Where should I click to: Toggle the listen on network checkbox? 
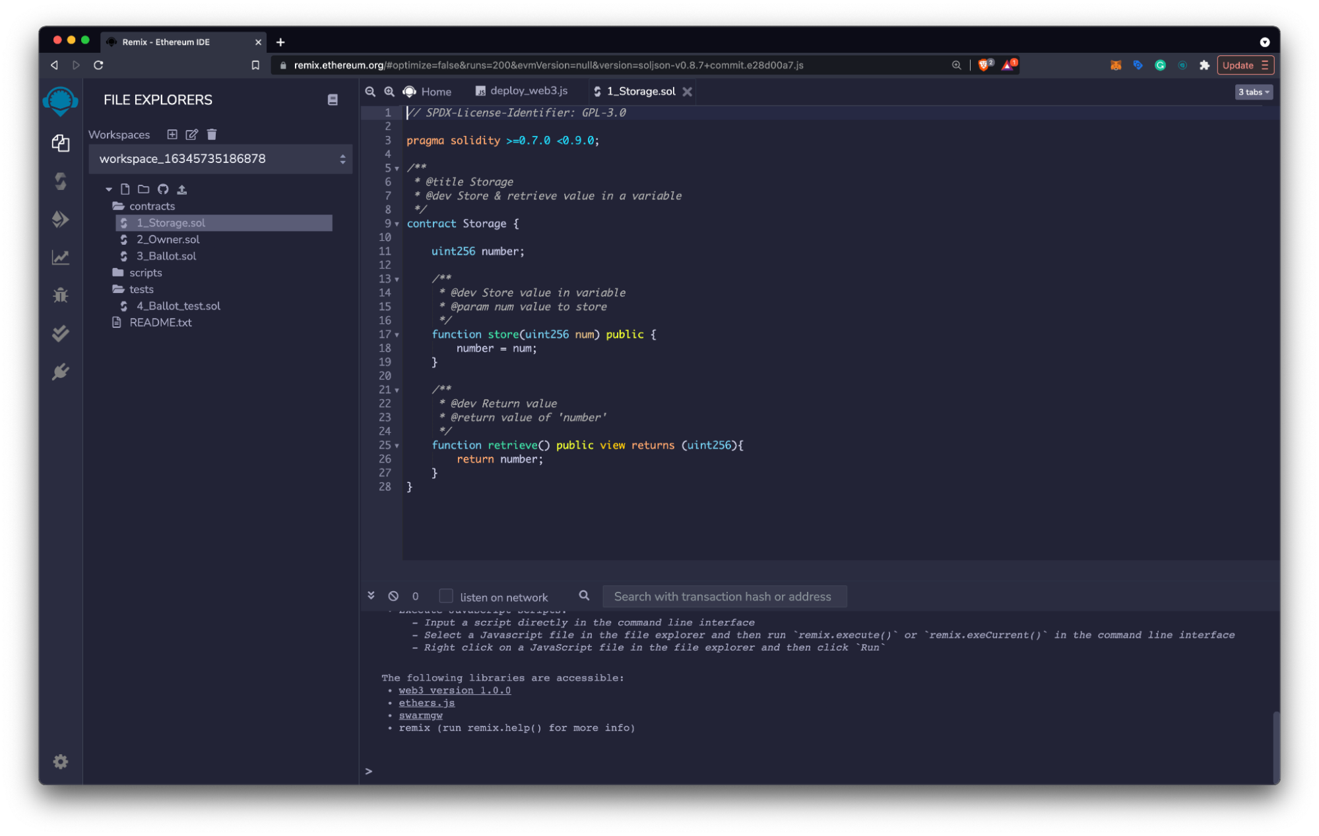click(445, 596)
